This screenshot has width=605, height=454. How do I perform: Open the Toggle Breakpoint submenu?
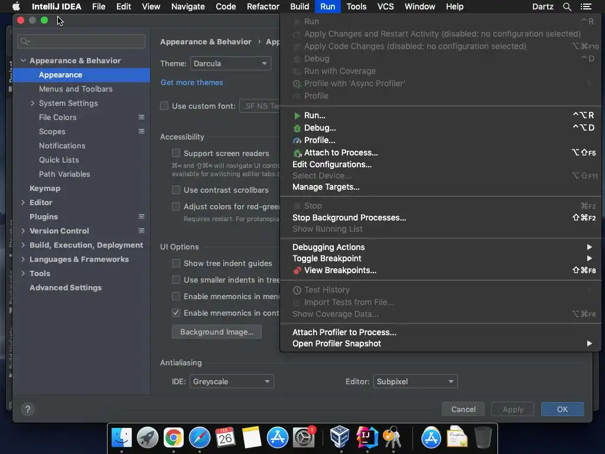point(441,259)
